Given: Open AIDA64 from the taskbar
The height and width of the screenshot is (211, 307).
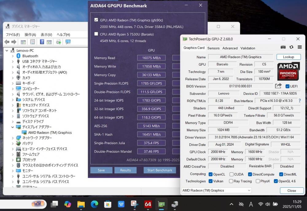Looking at the screenshot, I should coord(148,204).
